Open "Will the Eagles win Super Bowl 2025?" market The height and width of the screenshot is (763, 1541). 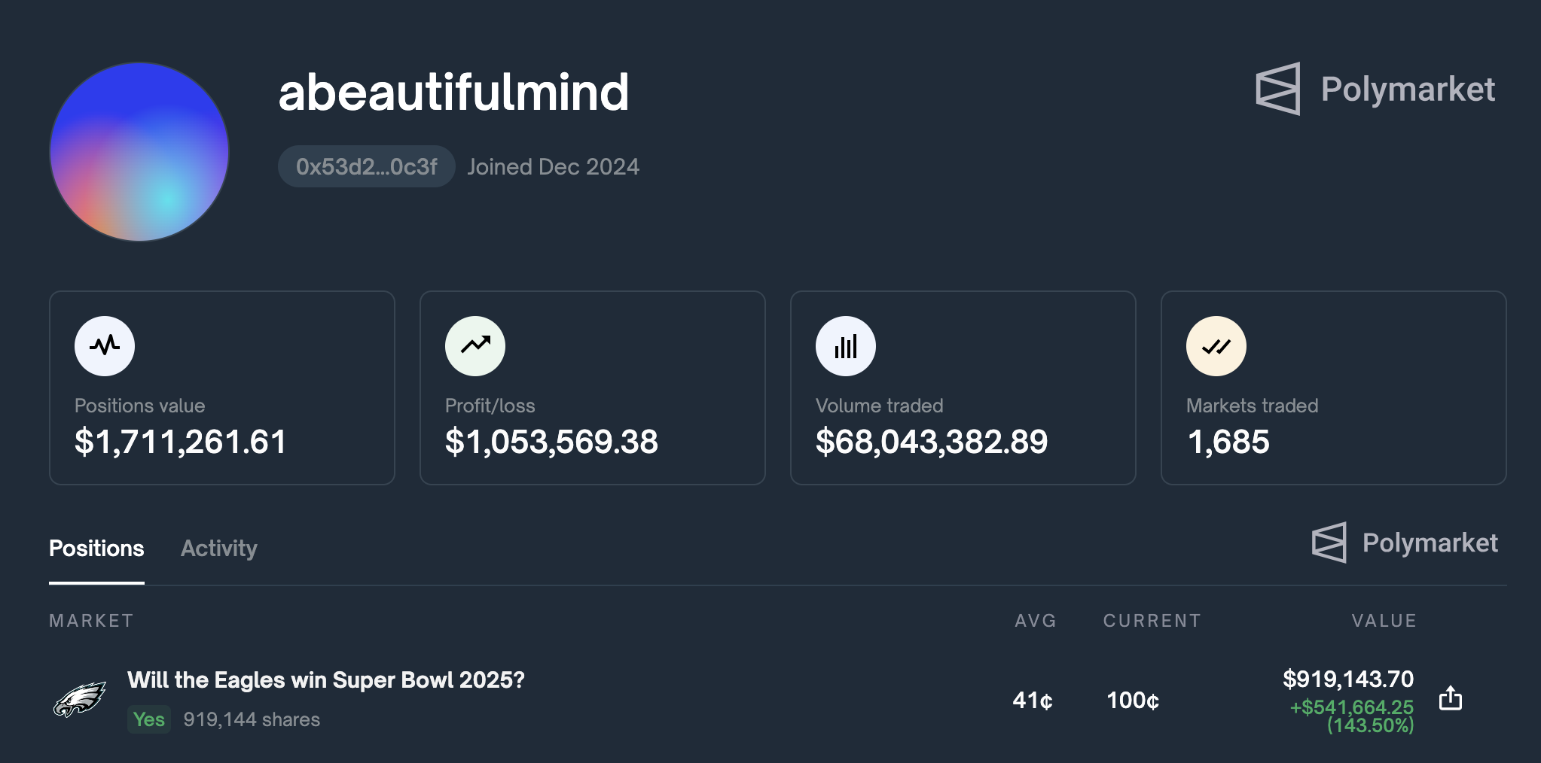[325, 680]
